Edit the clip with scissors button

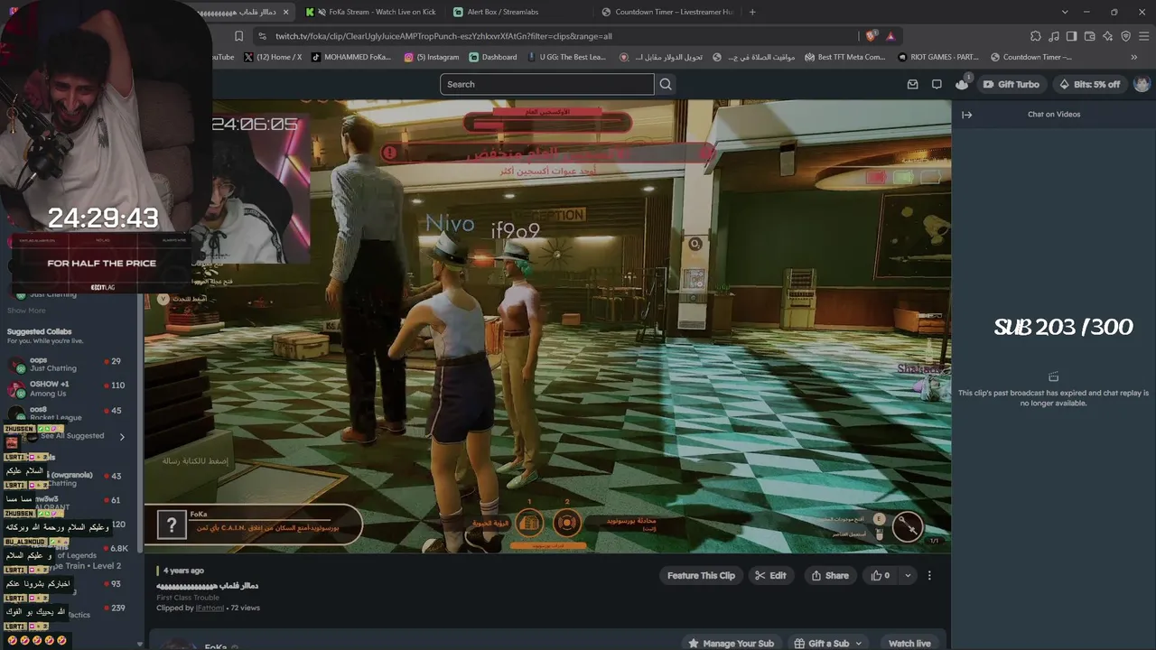[770, 575]
